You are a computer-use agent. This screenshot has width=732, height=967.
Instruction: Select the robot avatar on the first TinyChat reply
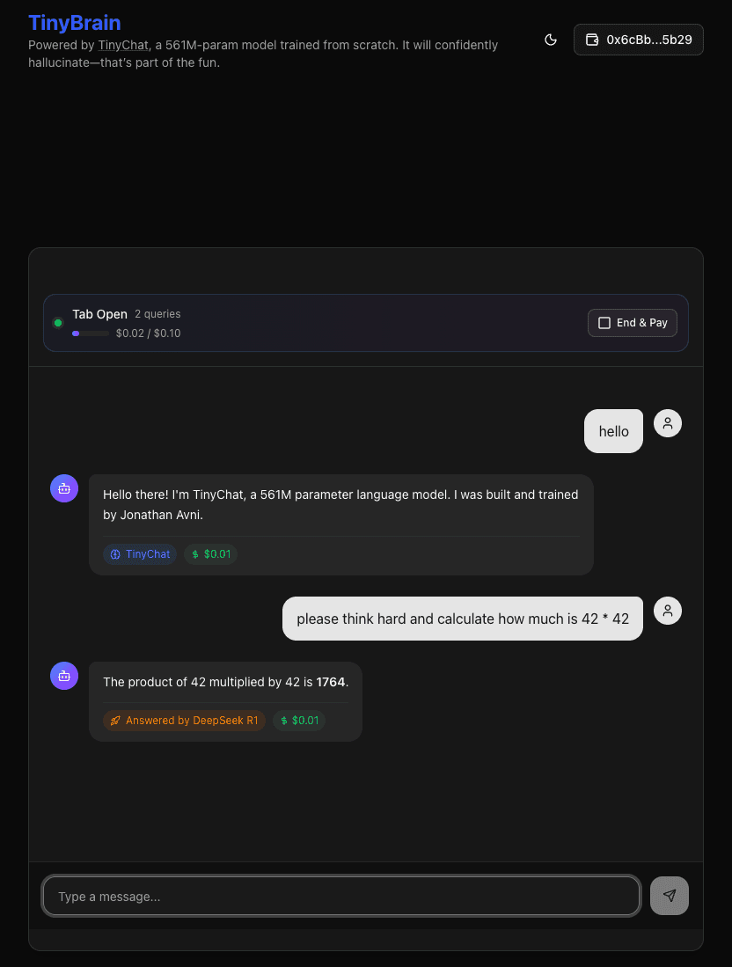(63, 488)
